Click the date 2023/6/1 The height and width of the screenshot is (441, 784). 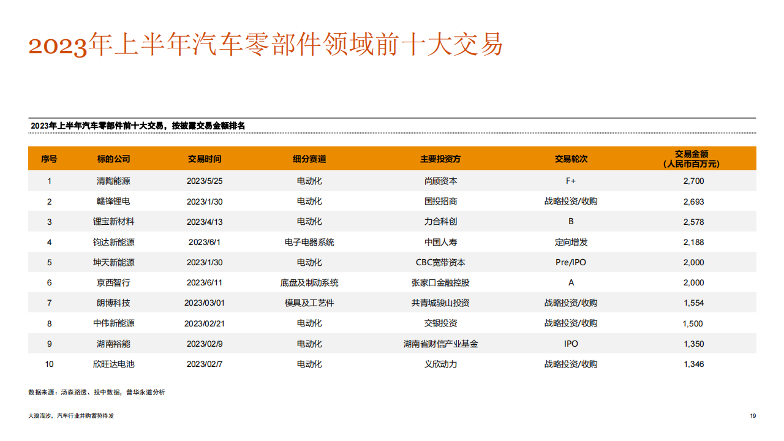[205, 242]
